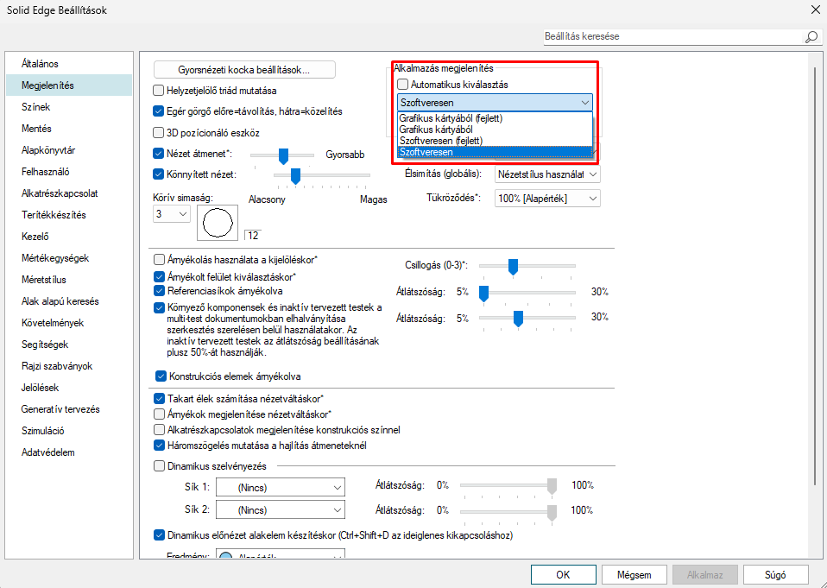
Task: Enable Automatikus kiválasztás checkbox
Action: click(402, 85)
